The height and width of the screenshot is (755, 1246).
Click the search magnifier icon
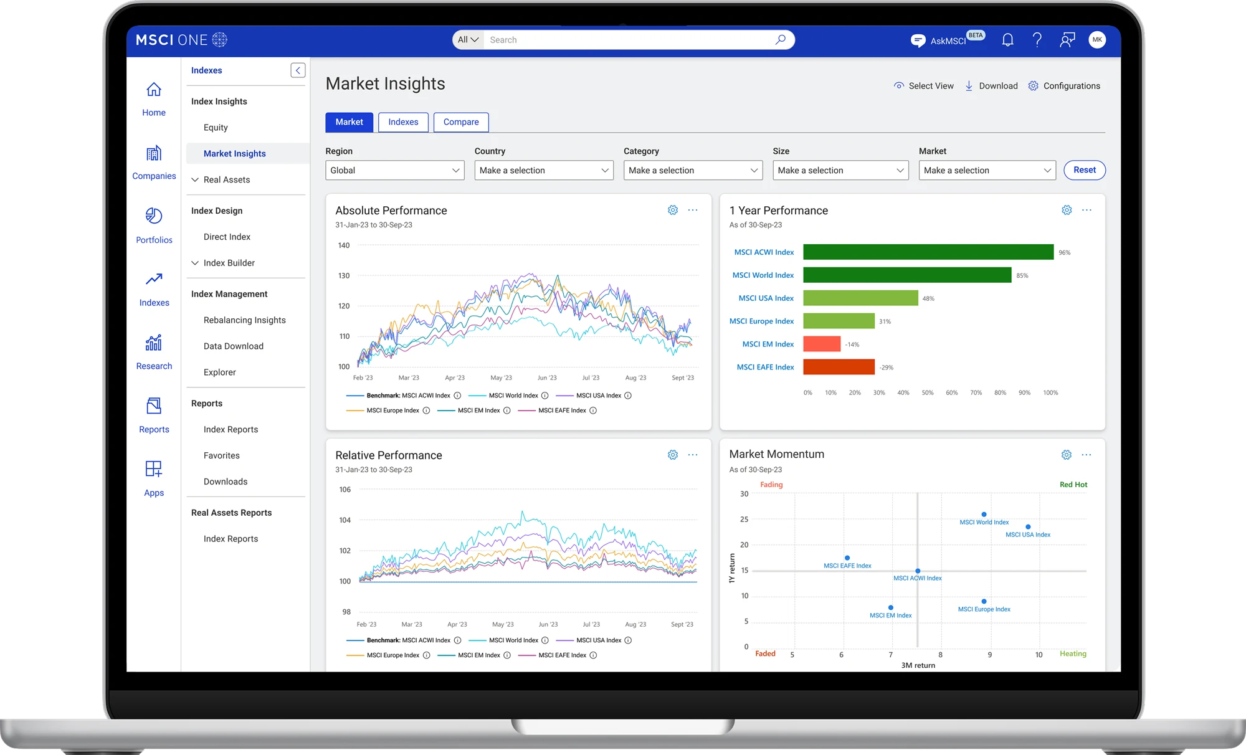click(x=780, y=40)
